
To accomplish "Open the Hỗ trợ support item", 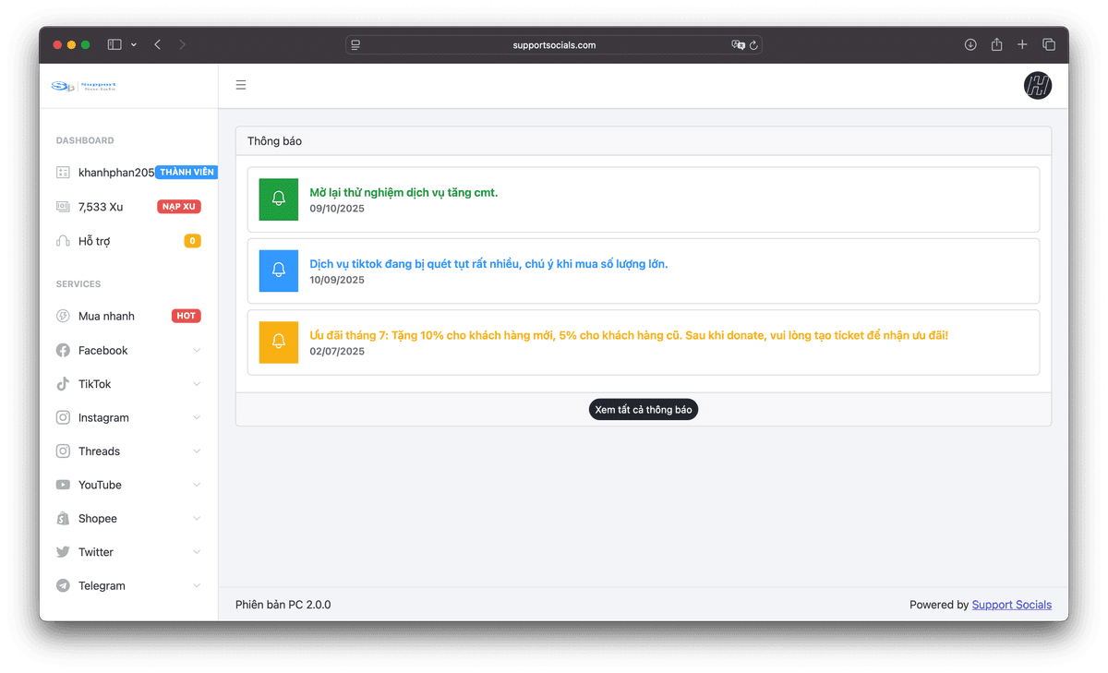I will (x=94, y=241).
